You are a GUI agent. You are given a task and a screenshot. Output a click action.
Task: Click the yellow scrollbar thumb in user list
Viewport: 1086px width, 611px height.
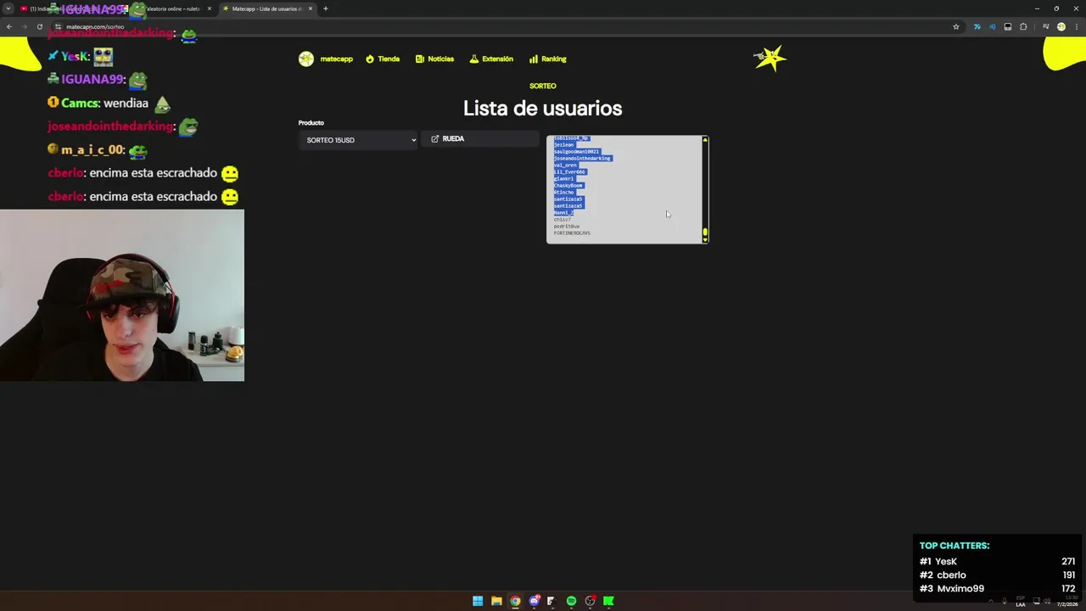point(704,232)
